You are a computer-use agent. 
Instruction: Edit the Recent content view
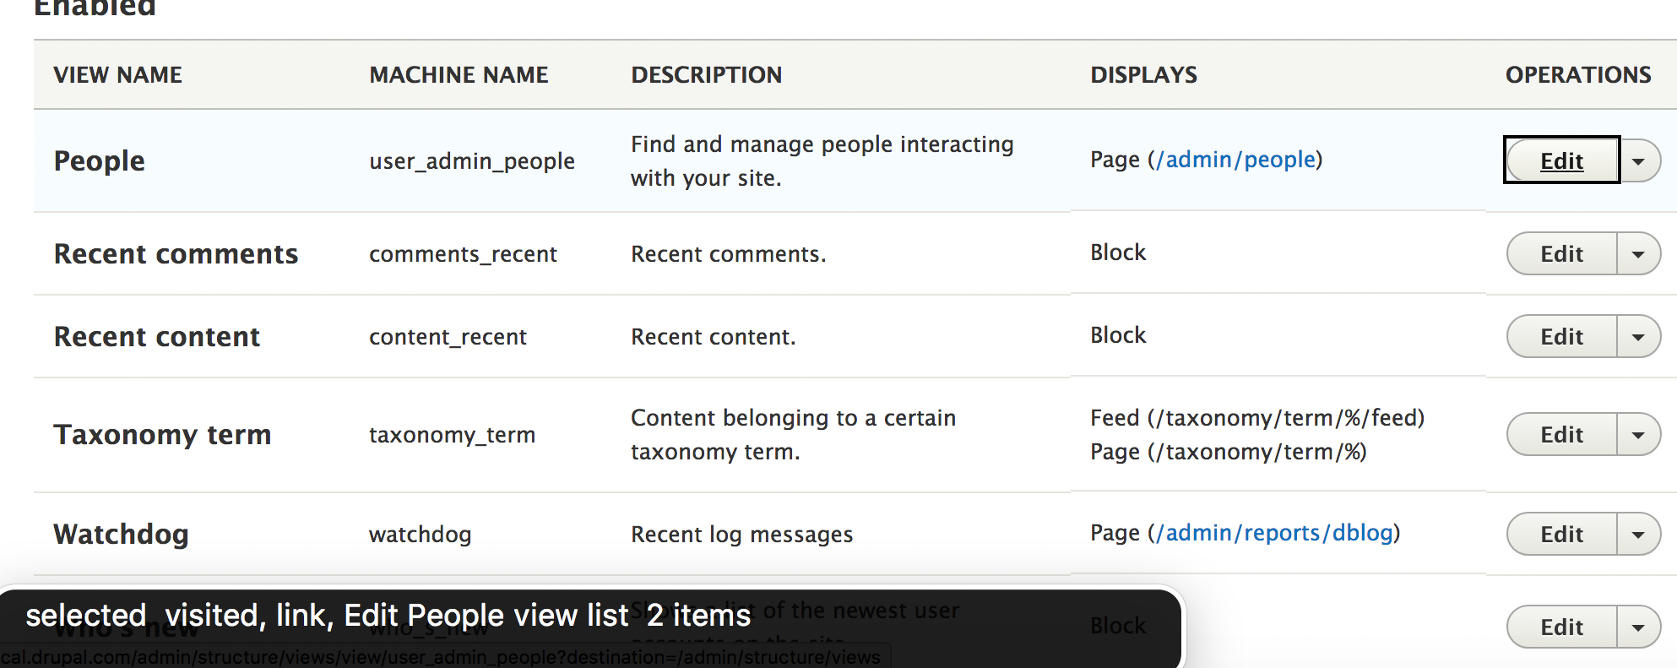coord(1561,336)
